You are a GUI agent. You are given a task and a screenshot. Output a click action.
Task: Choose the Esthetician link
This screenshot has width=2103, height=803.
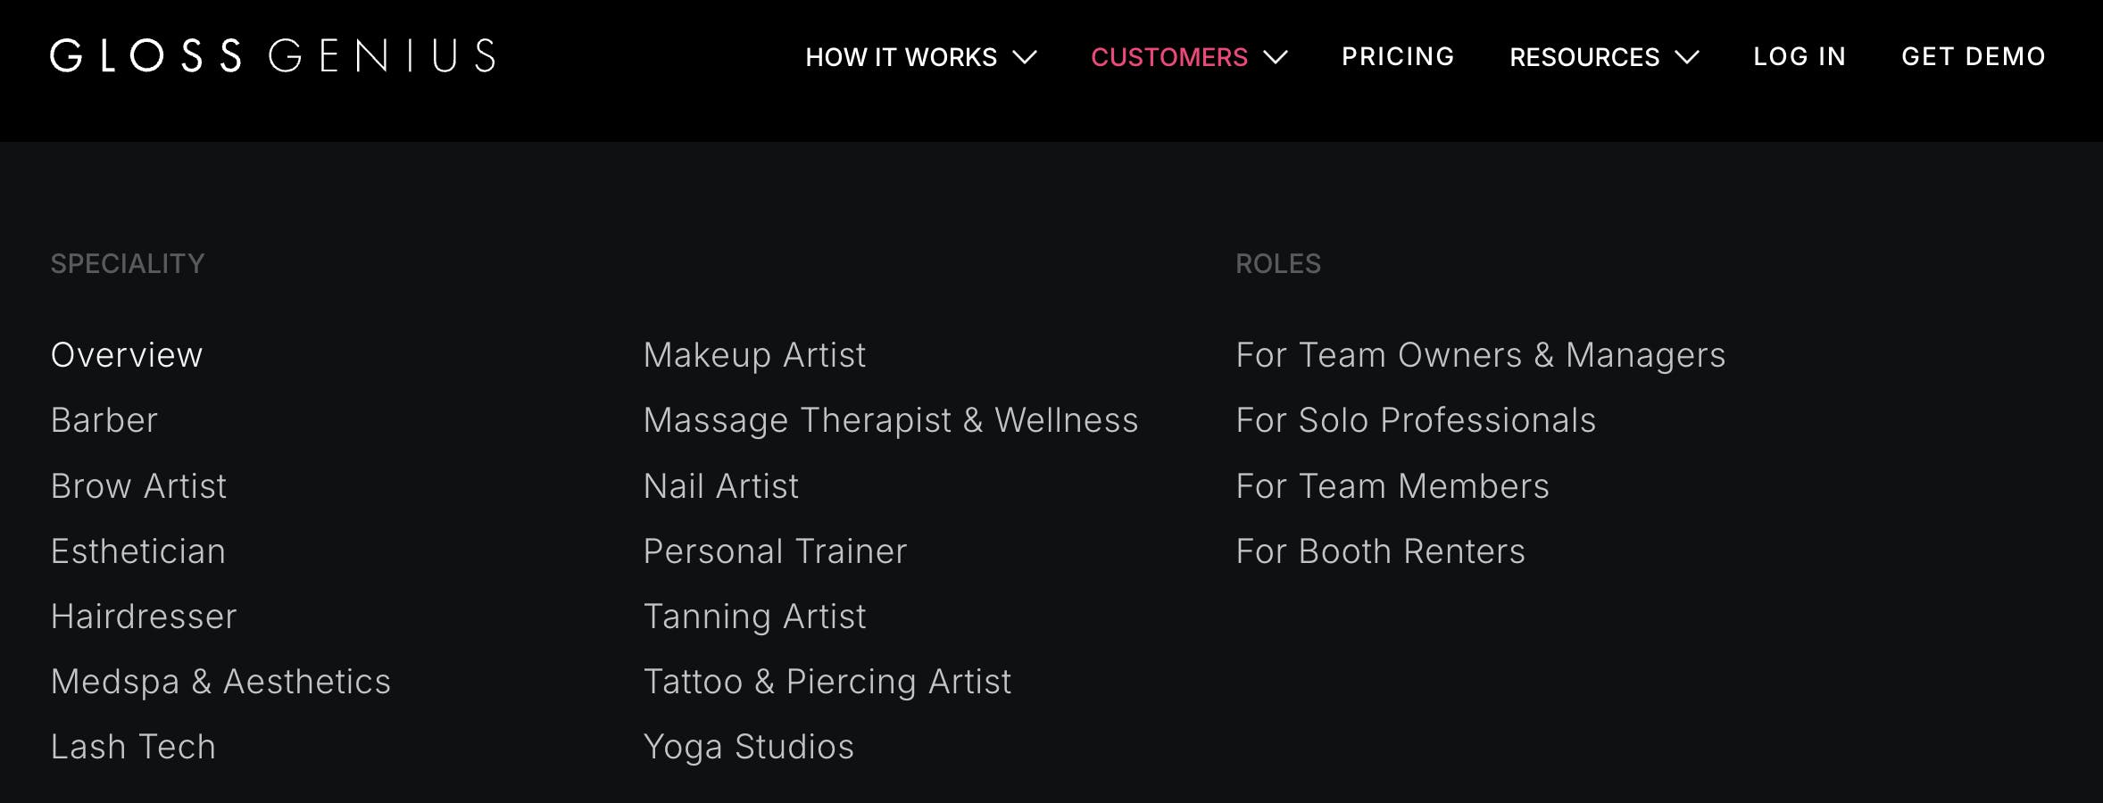click(138, 551)
